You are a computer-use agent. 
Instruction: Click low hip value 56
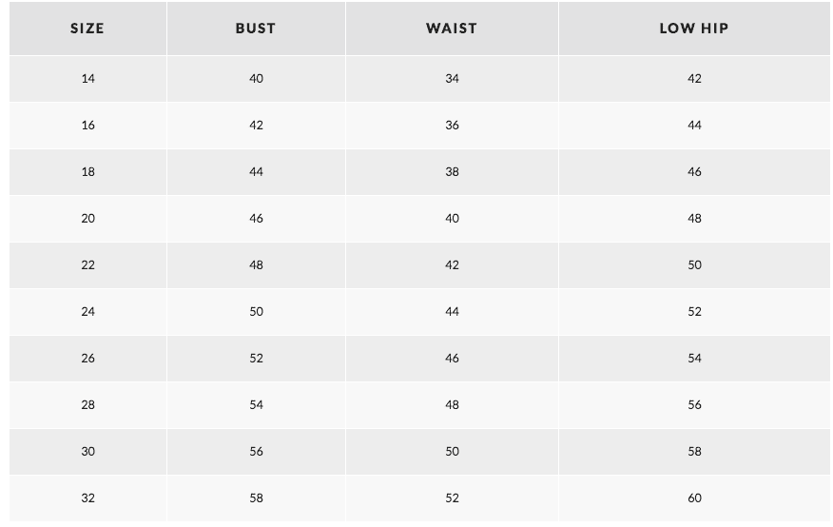click(694, 405)
